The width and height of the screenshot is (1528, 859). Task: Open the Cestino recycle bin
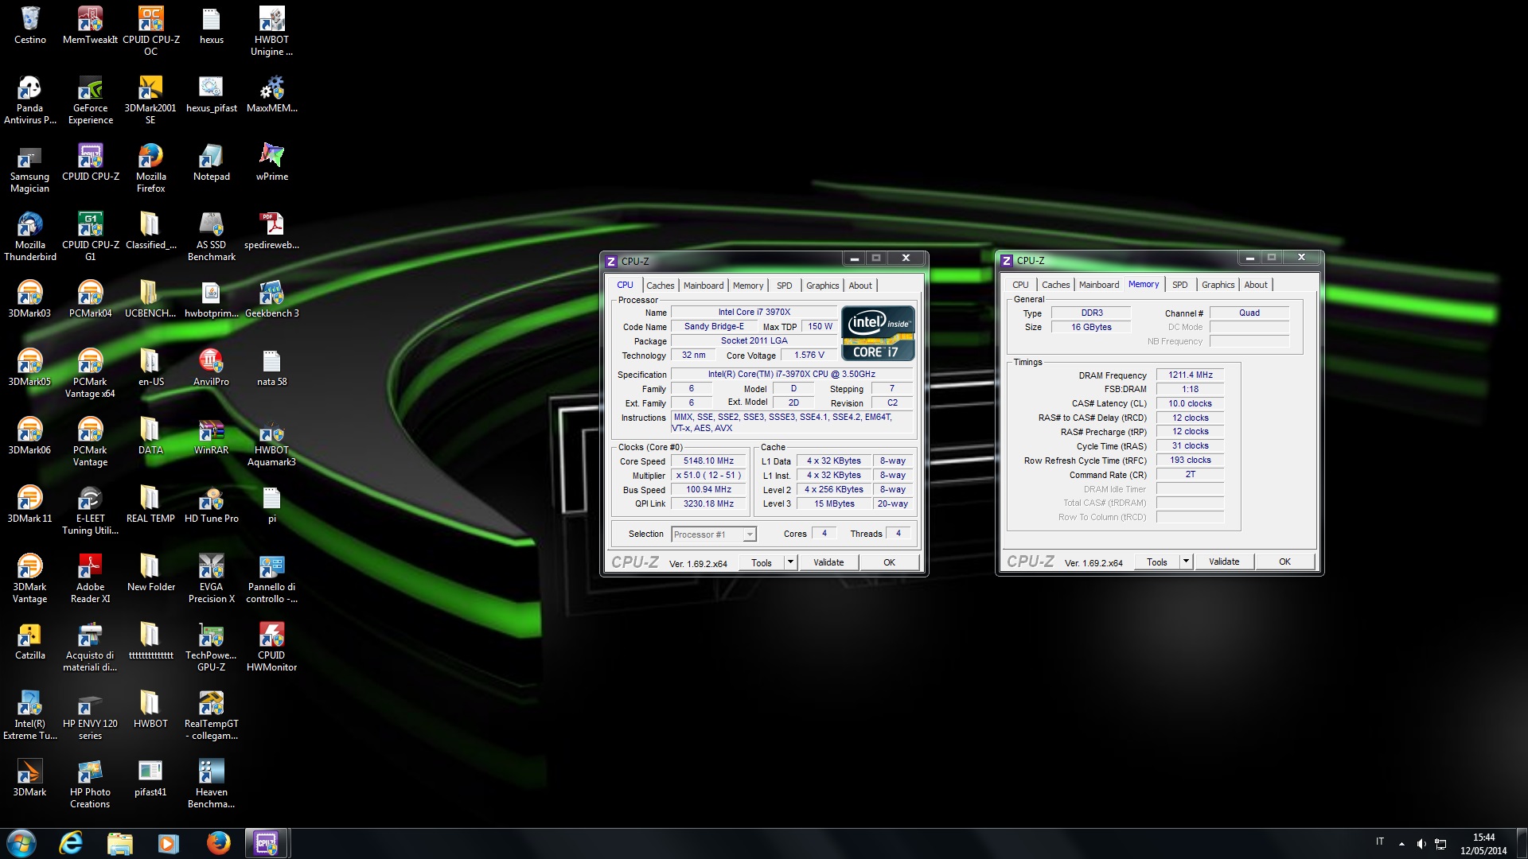(x=29, y=25)
